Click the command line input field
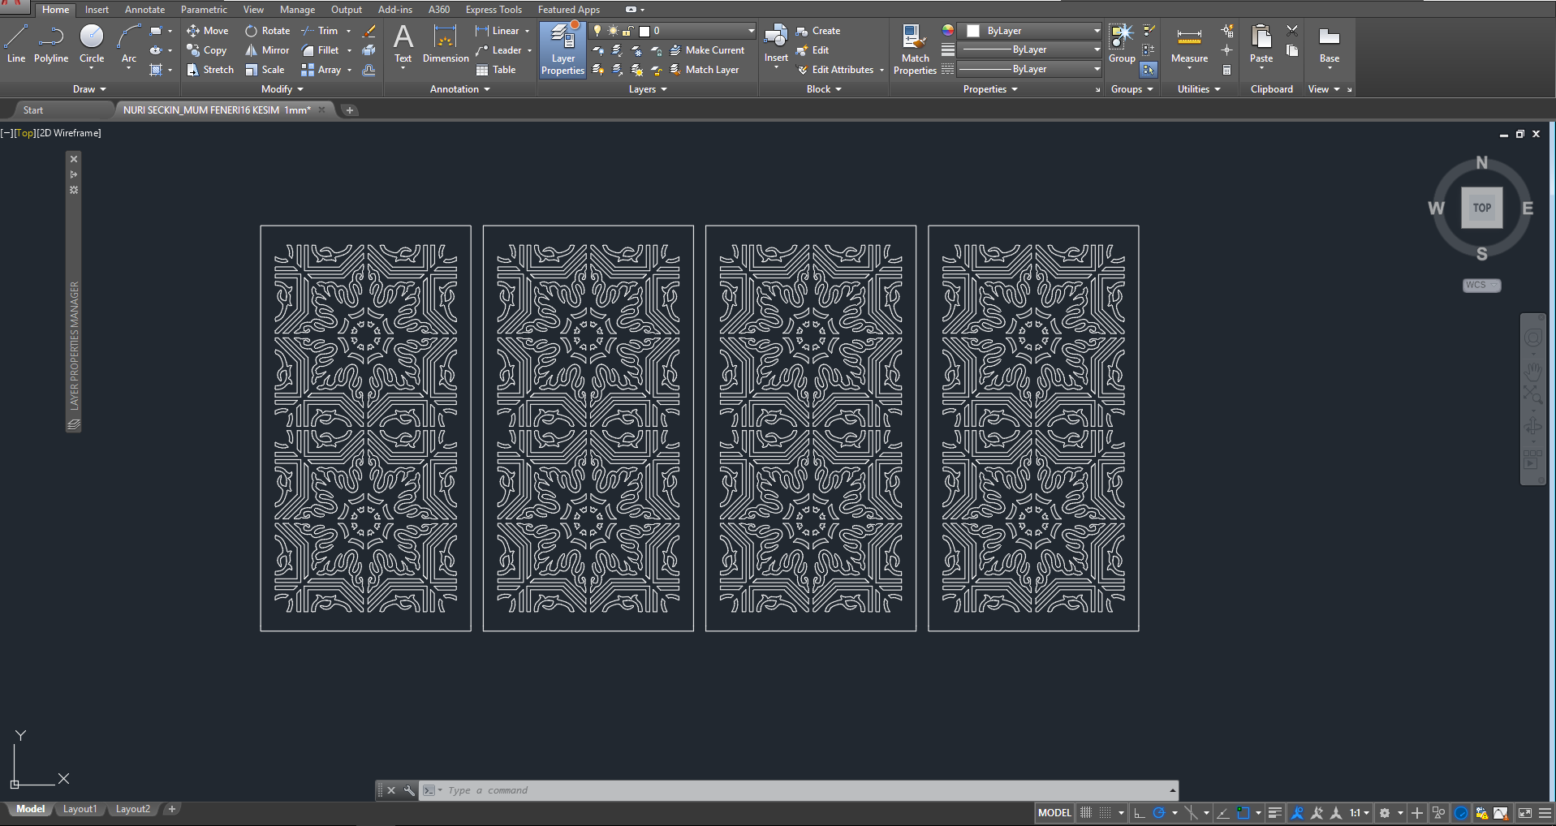 [804, 790]
